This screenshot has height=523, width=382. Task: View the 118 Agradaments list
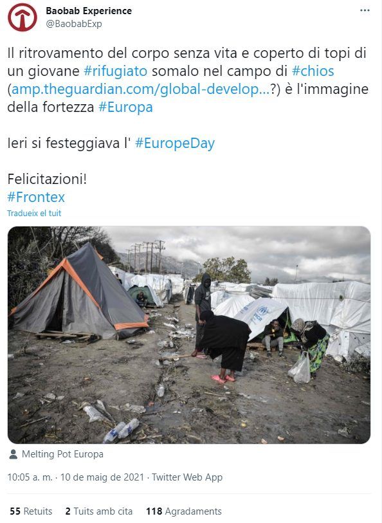coord(184,511)
